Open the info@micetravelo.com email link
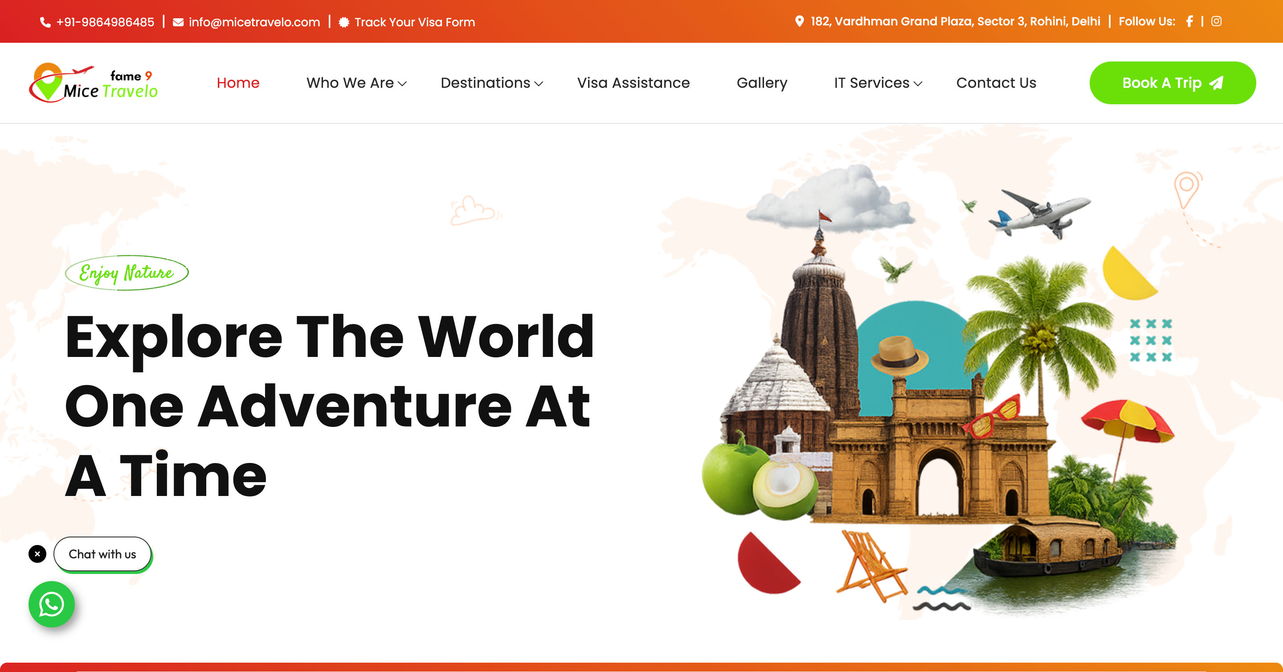 (x=254, y=22)
